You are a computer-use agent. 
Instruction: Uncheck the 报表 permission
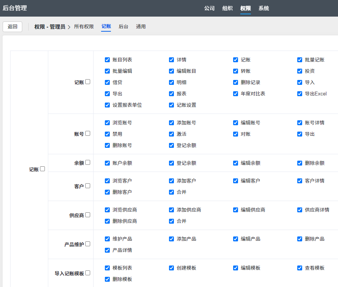click(x=171, y=94)
